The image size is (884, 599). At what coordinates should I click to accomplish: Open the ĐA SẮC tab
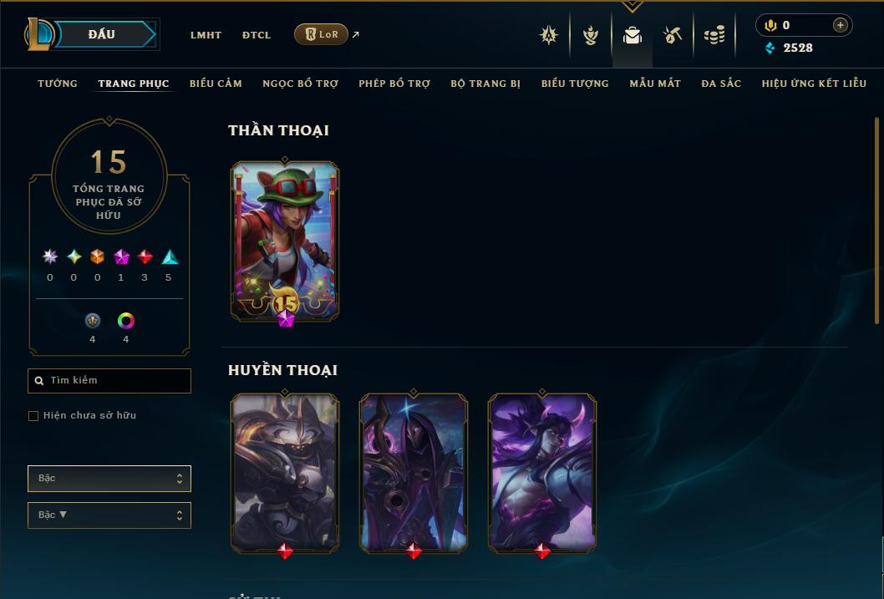721,84
